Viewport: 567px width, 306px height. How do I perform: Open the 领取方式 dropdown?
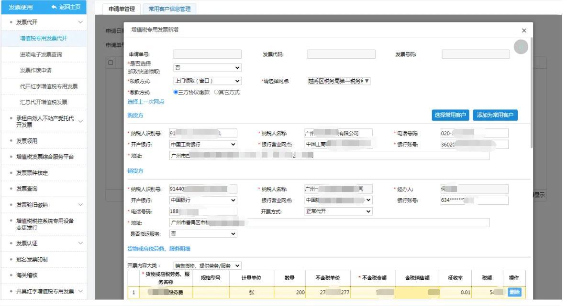tap(207, 81)
